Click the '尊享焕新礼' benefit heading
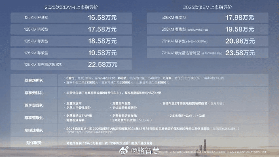The width and height of the screenshot is (279, 157). pyautogui.click(x=34, y=80)
